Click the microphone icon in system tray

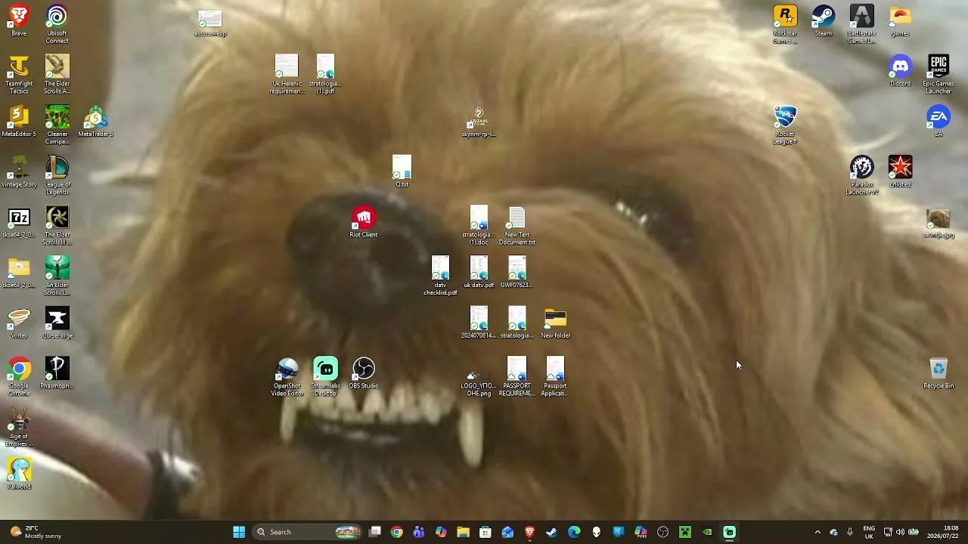(850, 532)
